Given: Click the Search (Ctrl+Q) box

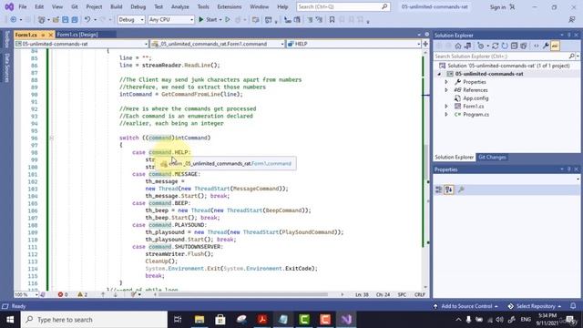Looking at the screenshot, I should click(343, 7).
